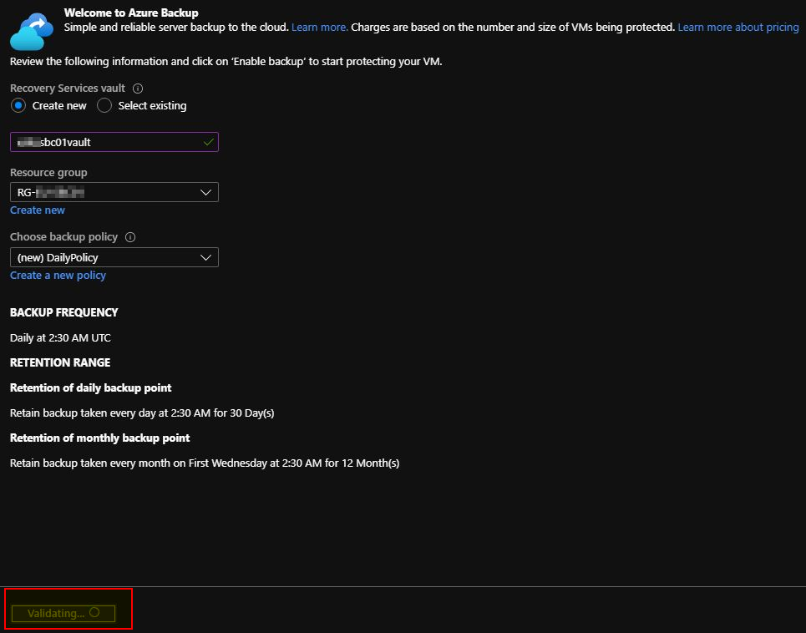The width and height of the screenshot is (806, 633).
Task: Click the Create a new policy link
Action: click(58, 276)
